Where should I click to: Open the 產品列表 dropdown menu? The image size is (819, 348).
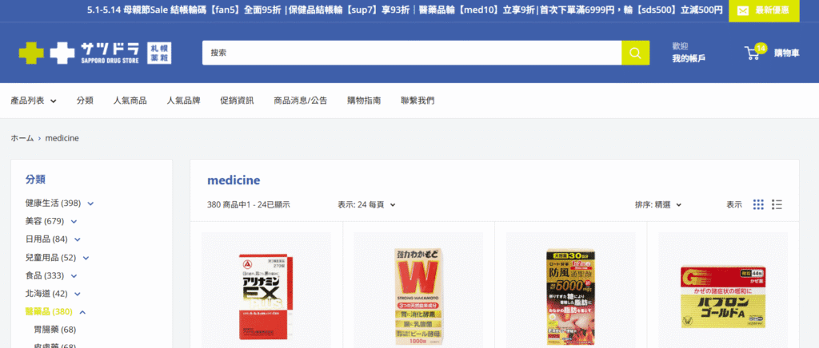[34, 101]
